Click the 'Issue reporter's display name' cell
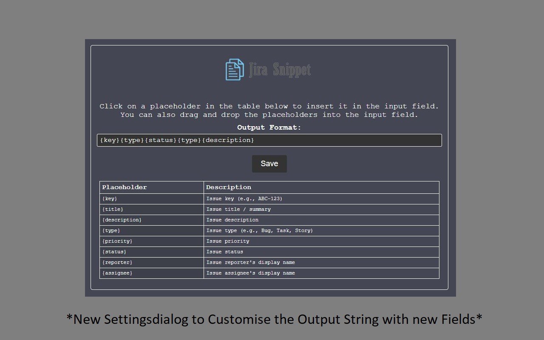Viewport: 544px width, 340px height. tap(321, 263)
